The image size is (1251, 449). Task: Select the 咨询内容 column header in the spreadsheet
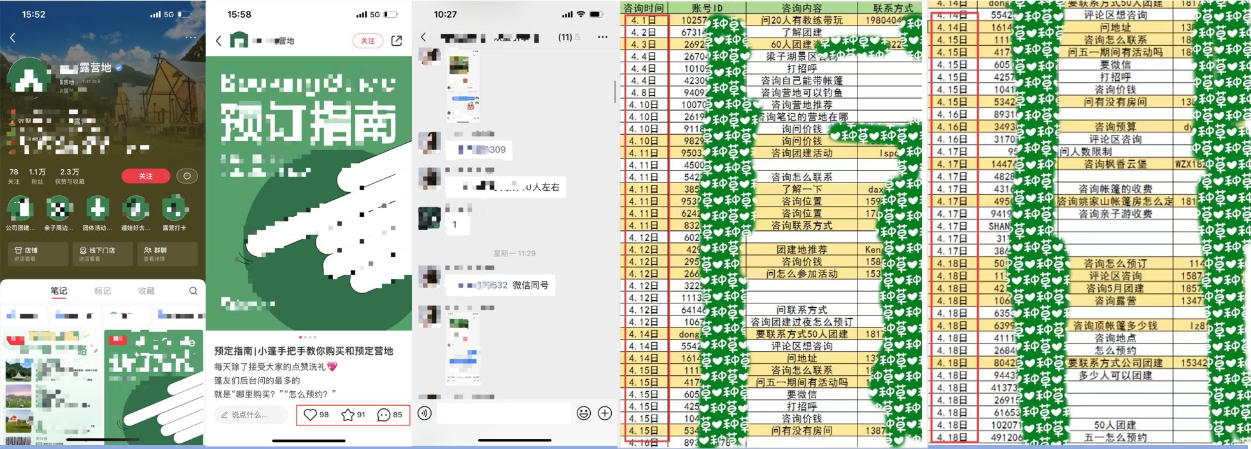(801, 8)
